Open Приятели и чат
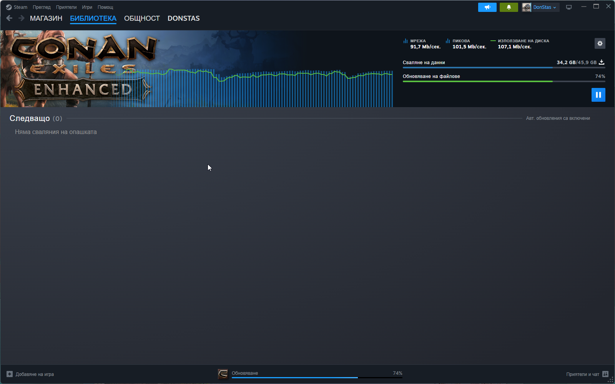This screenshot has width=615, height=384. pos(583,374)
